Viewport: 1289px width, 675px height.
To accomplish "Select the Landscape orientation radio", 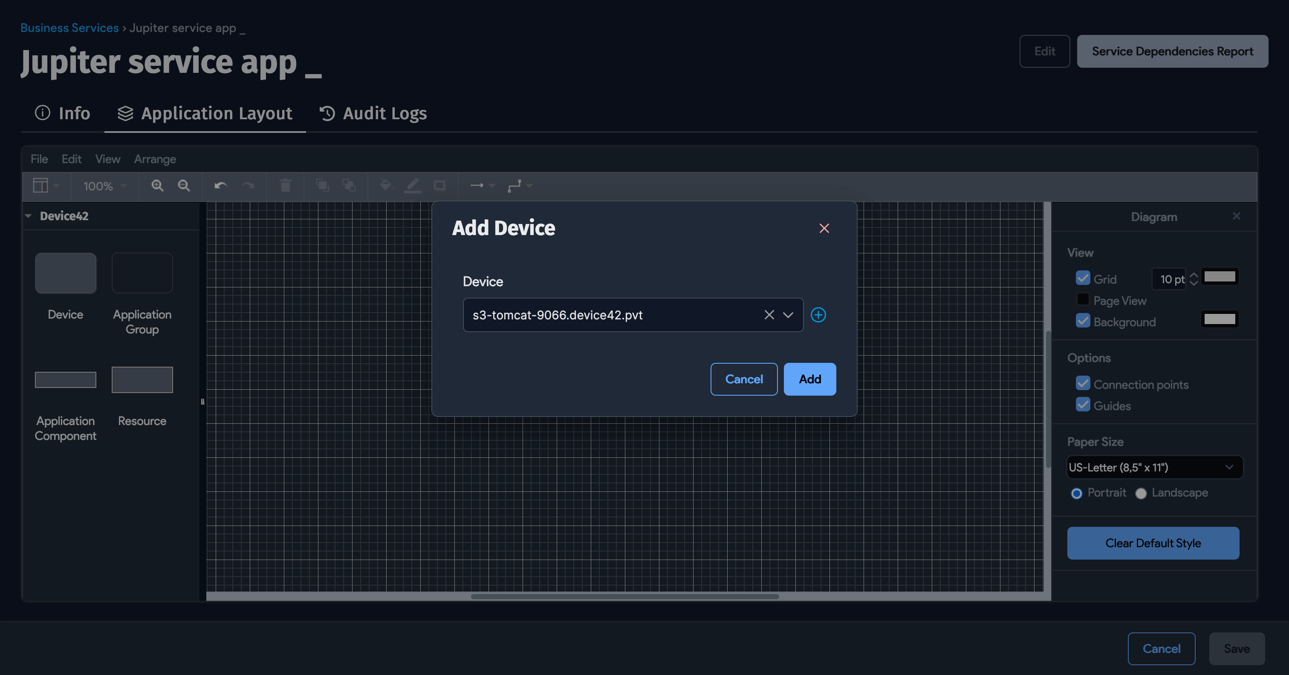I will click(1141, 494).
